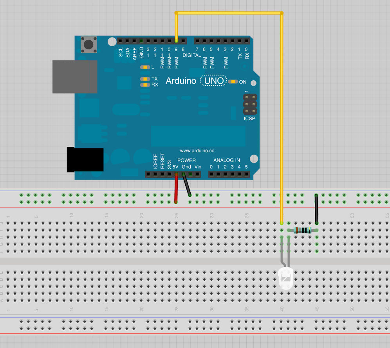Image resolution: width=390 pixels, height=348 pixels.
Task: Click the black jumper wire near the resistor
Action: point(316,209)
